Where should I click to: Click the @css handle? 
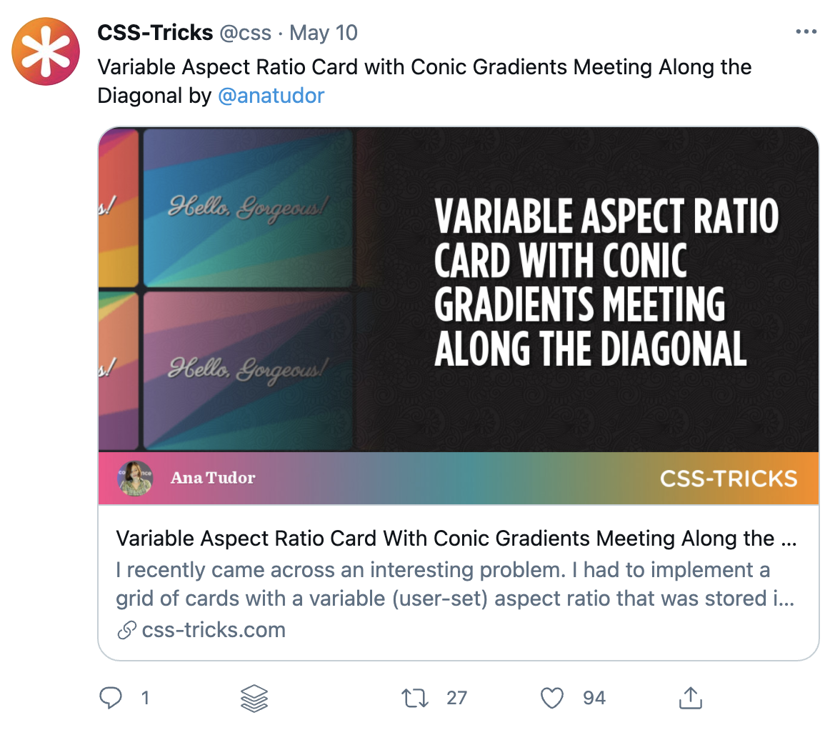point(245,33)
